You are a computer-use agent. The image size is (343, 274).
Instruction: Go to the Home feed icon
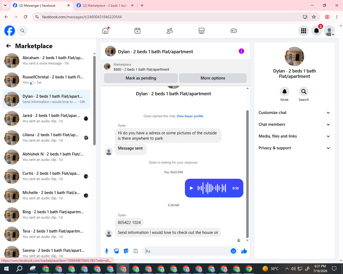[105, 31]
